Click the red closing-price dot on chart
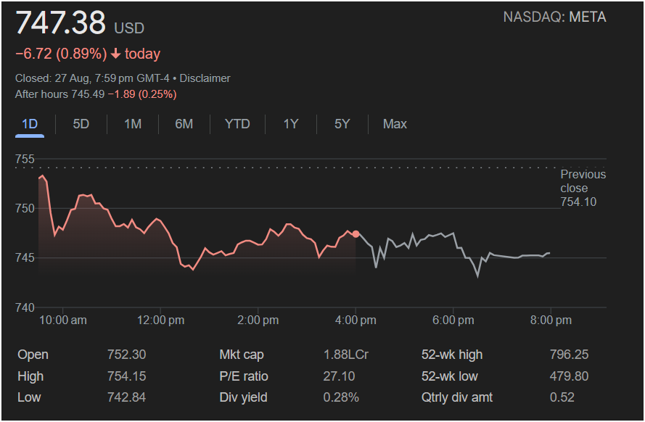The image size is (645, 422). (356, 233)
